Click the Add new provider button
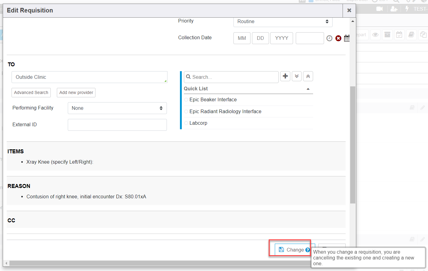Image resolution: width=428 pixels, height=271 pixels. (76, 93)
